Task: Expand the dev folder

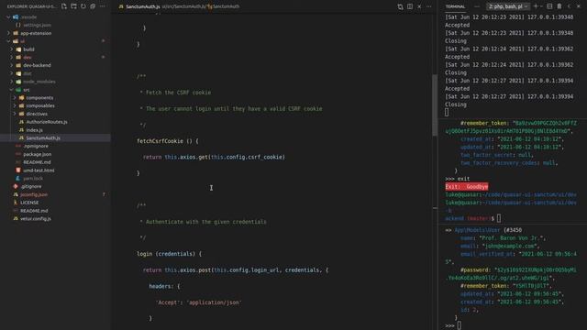Action: (28, 57)
